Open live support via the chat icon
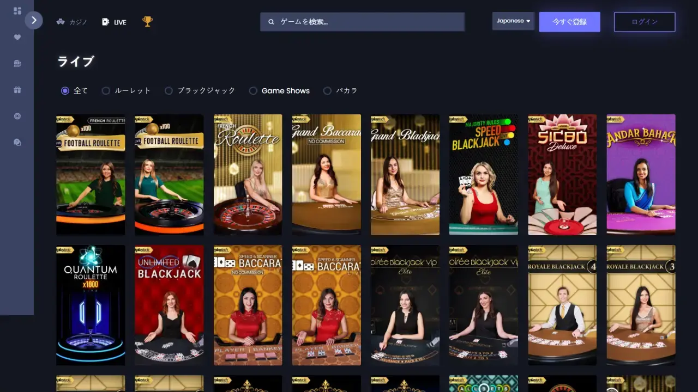 [17, 142]
